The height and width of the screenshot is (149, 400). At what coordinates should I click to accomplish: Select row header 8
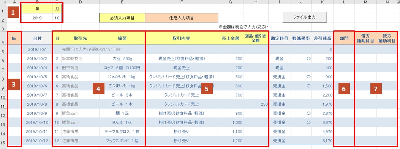3,76
